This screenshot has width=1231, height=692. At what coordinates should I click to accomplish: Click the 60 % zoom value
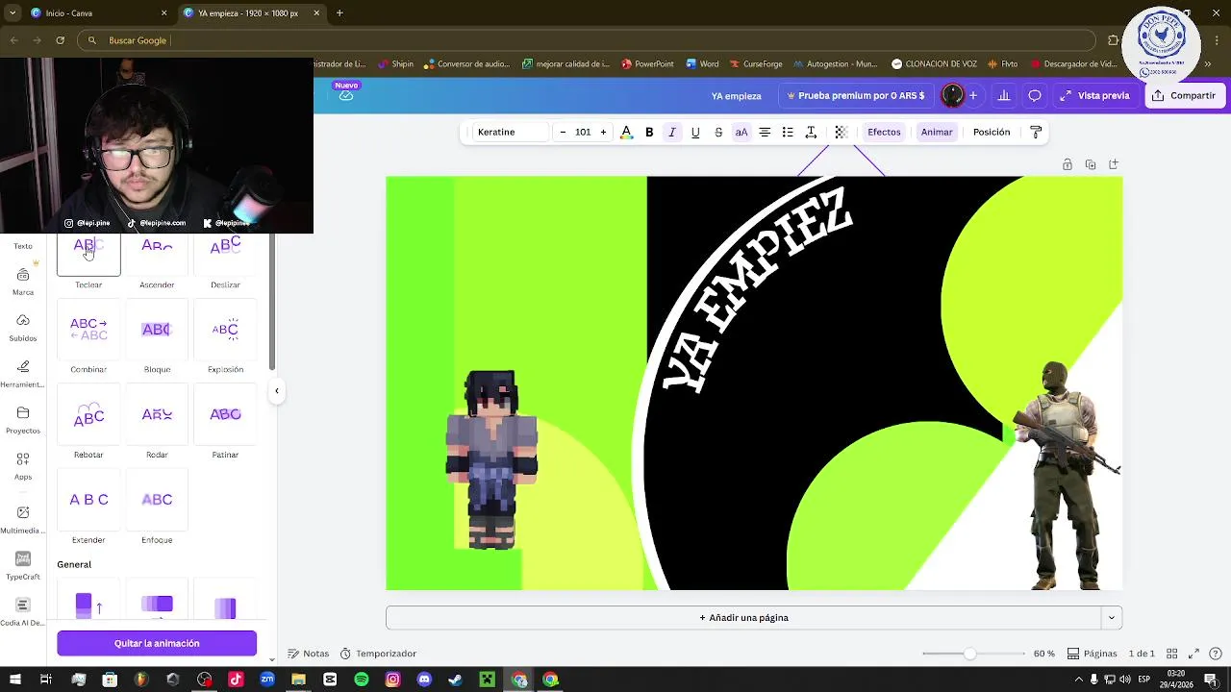(x=1044, y=654)
